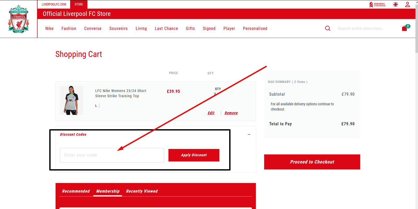This screenshot has width=418, height=209.
Task: Collapse the Discount Codes section
Action: [249, 134]
